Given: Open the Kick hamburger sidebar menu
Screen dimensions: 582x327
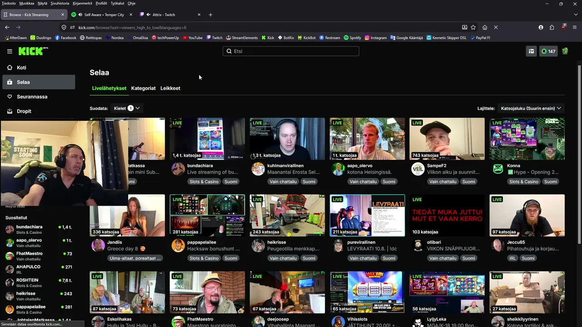Looking at the screenshot, I should click(10, 51).
